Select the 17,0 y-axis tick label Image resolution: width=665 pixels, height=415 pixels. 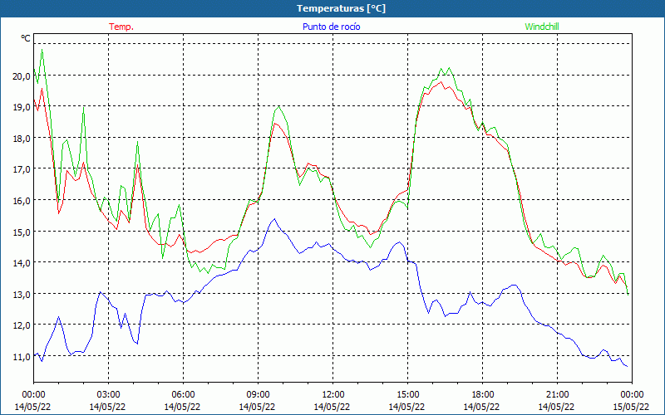click(x=21, y=169)
